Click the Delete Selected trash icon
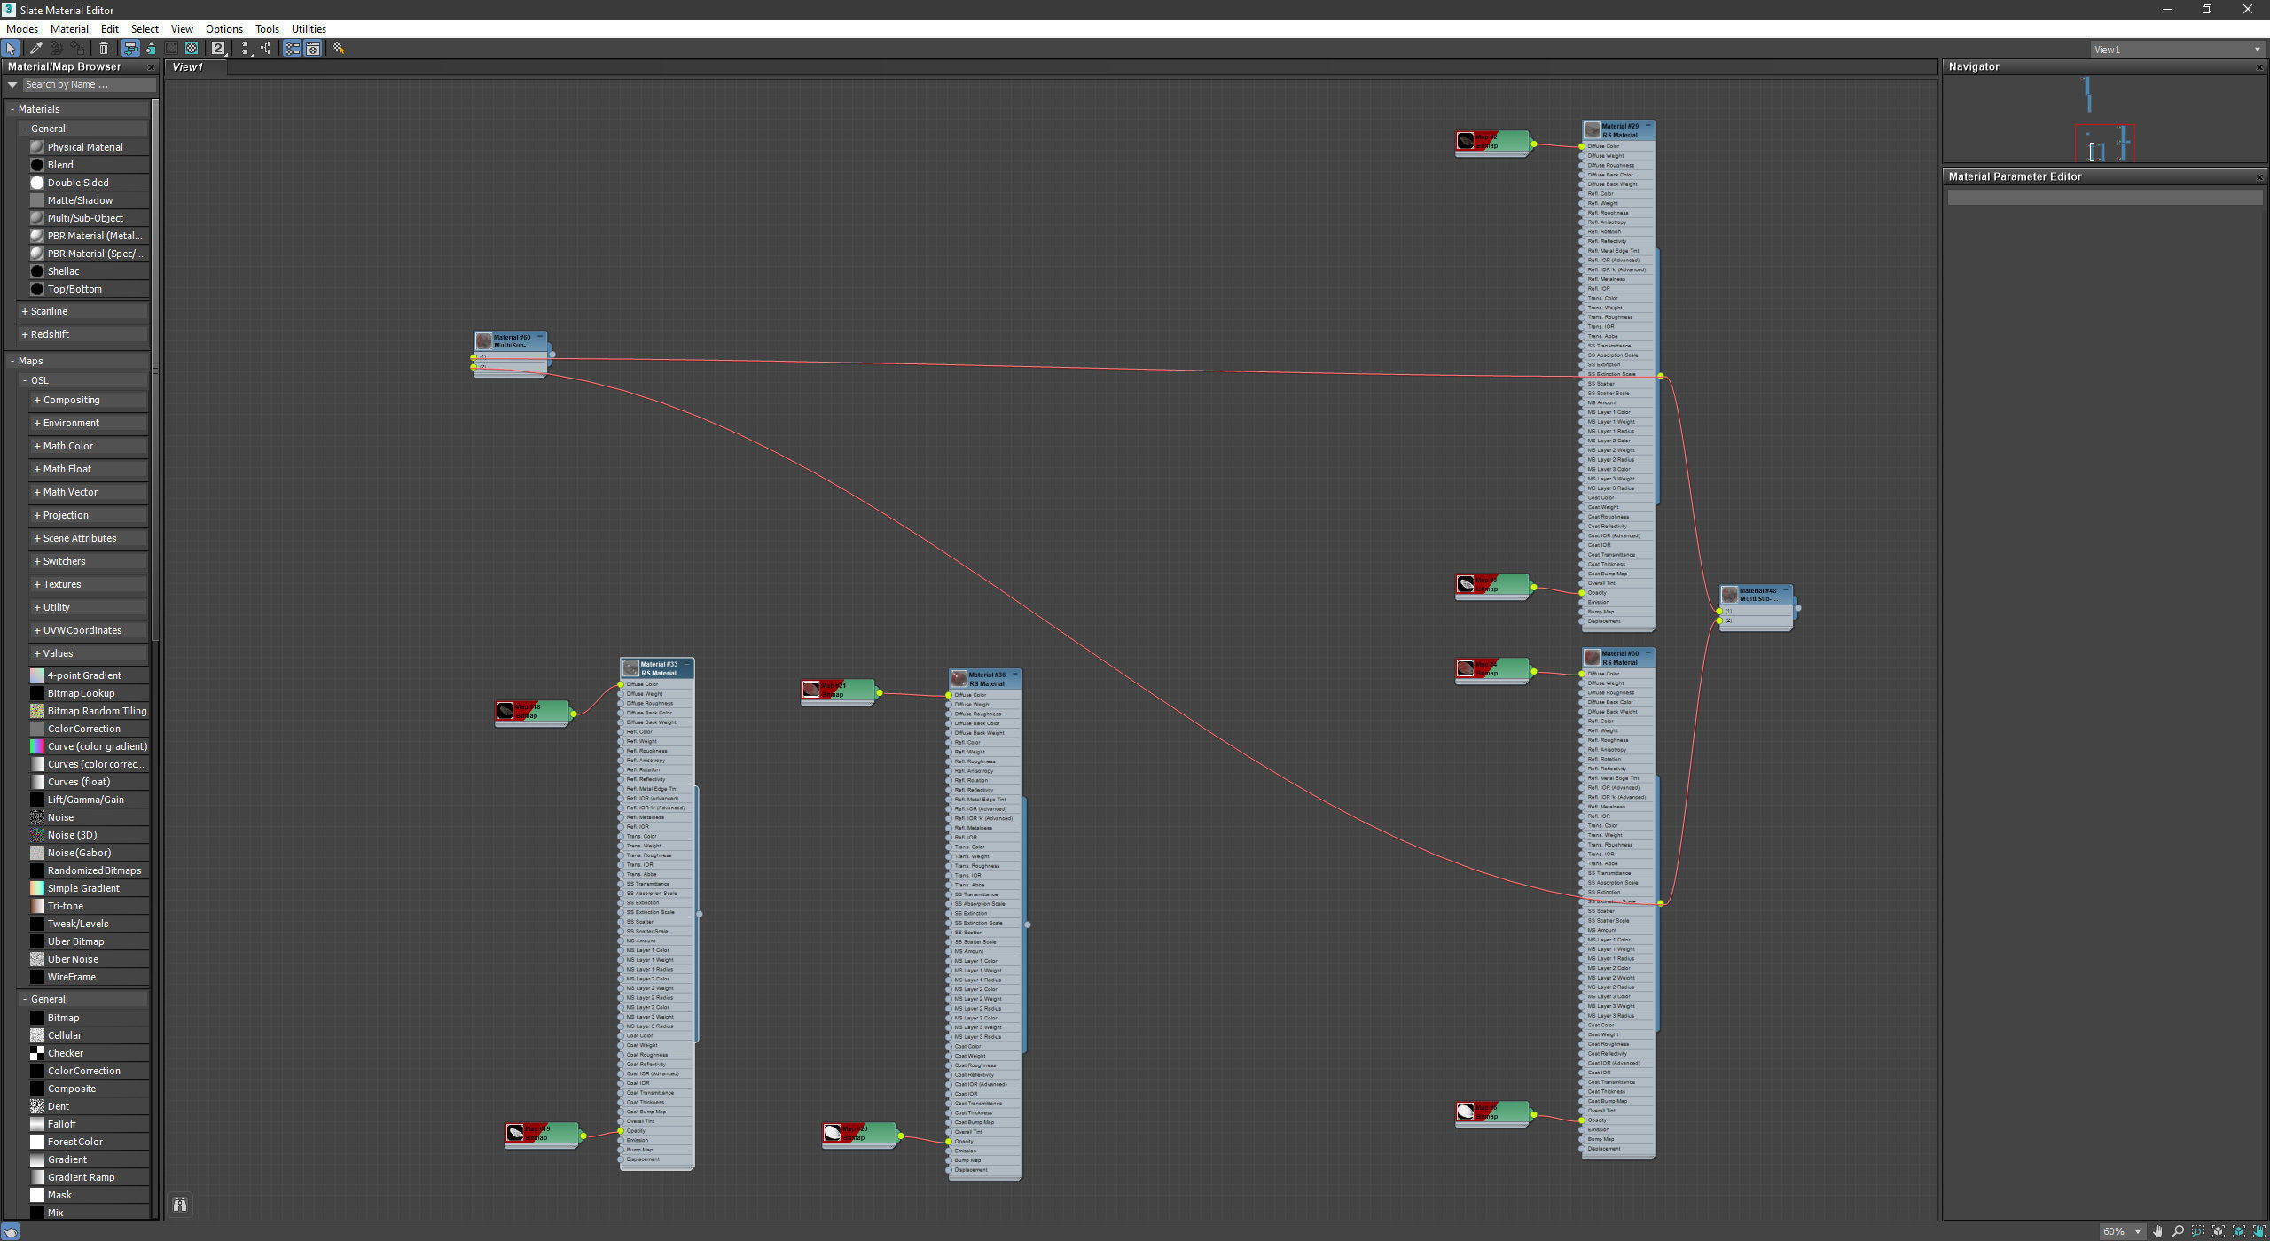This screenshot has width=2270, height=1241. coord(104,49)
